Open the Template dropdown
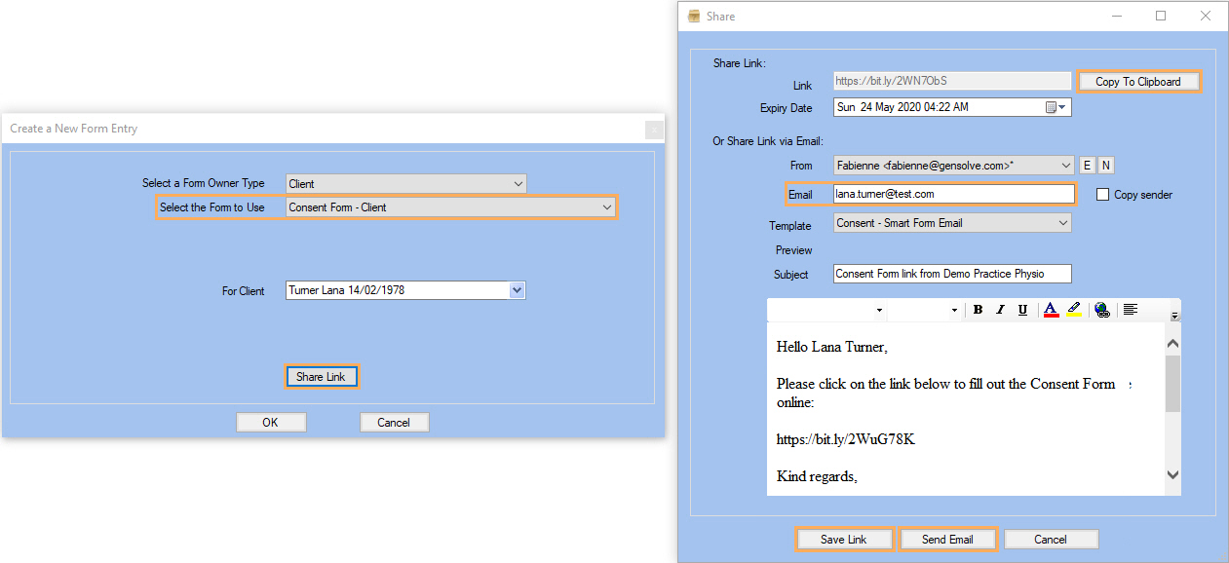 pos(1062,223)
